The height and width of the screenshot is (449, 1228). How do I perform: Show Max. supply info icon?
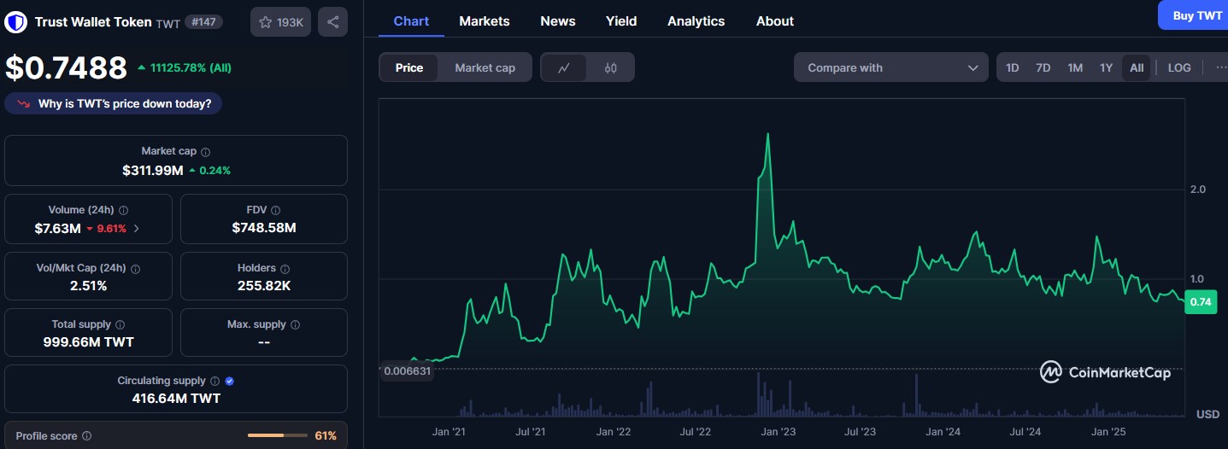point(295,324)
